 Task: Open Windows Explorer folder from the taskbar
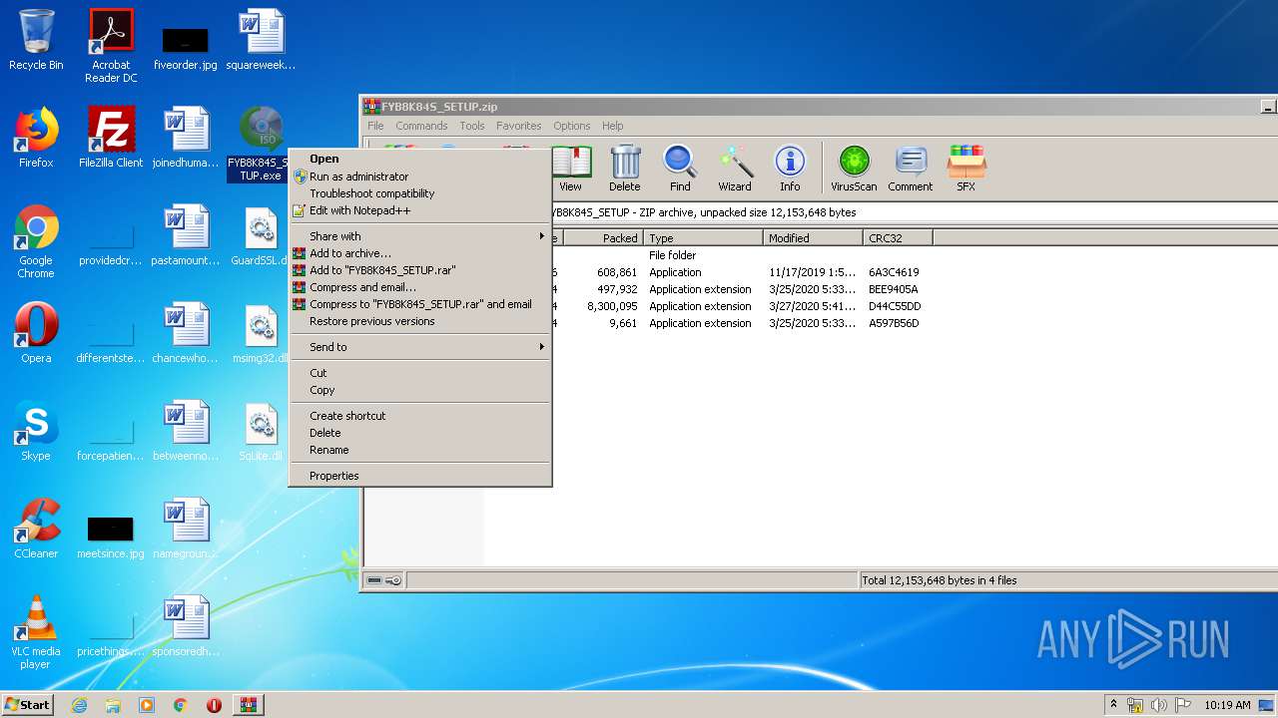(113, 705)
